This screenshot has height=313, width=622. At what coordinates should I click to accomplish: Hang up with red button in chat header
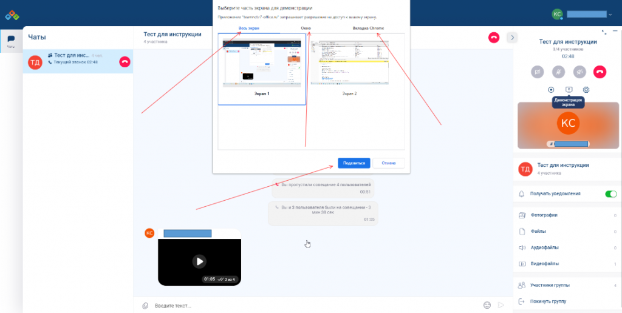point(494,38)
